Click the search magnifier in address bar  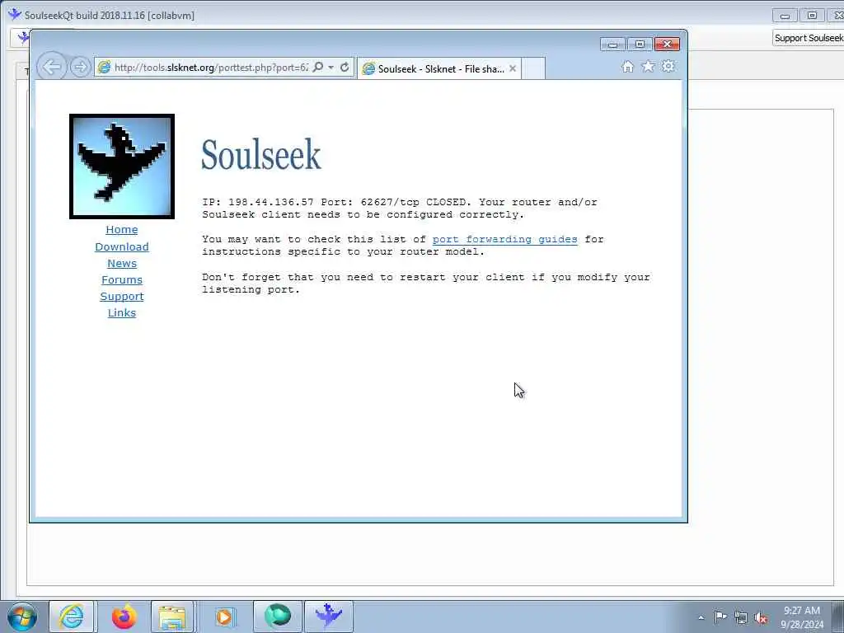tap(318, 68)
